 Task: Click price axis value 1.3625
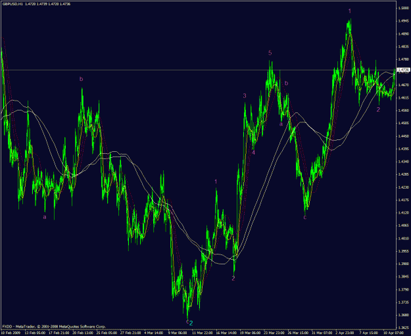[x=403, y=327]
